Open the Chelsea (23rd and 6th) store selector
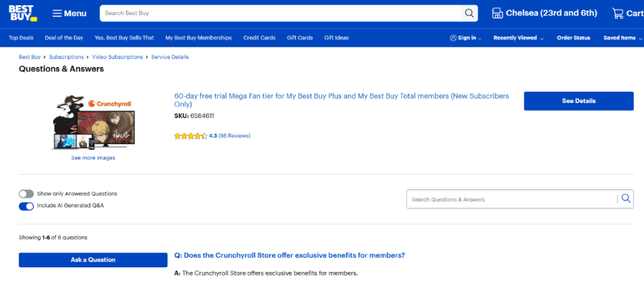Screen dimensions: 644x281 click(544, 13)
